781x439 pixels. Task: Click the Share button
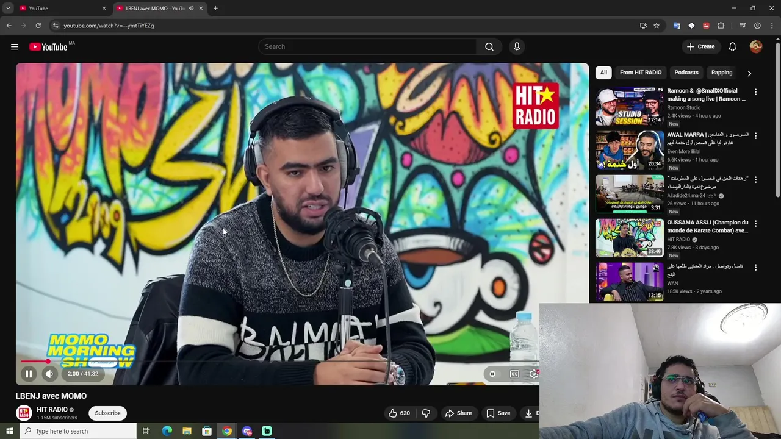(x=459, y=413)
